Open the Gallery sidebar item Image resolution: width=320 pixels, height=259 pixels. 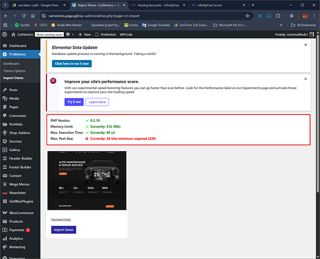pos(15,150)
